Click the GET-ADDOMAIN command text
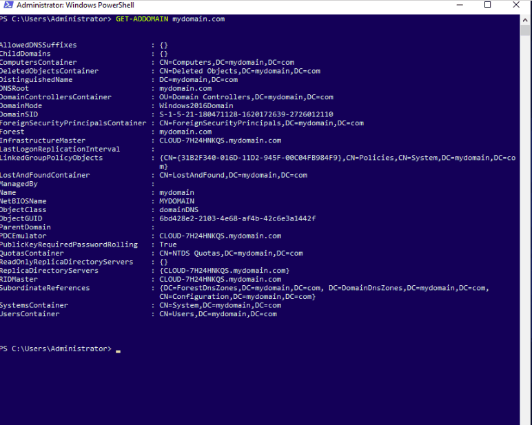This screenshot has width=532, height=425. click(142, 19)
